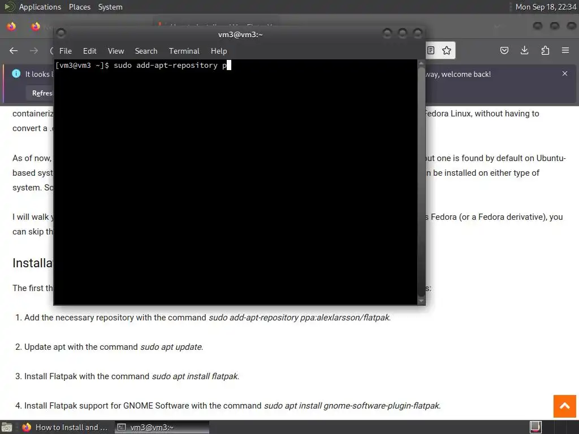Open the Terminal menu in terminal window
The height and width of the screenshot is (434, 579).
(x=184, y=51)
